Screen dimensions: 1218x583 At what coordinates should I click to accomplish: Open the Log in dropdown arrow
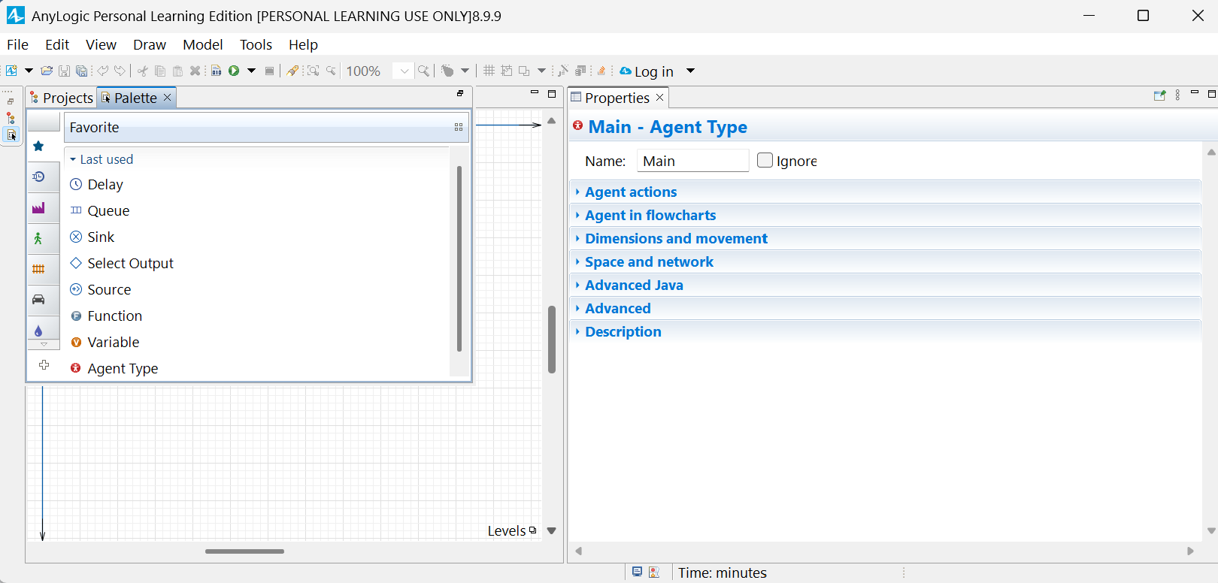690,71
